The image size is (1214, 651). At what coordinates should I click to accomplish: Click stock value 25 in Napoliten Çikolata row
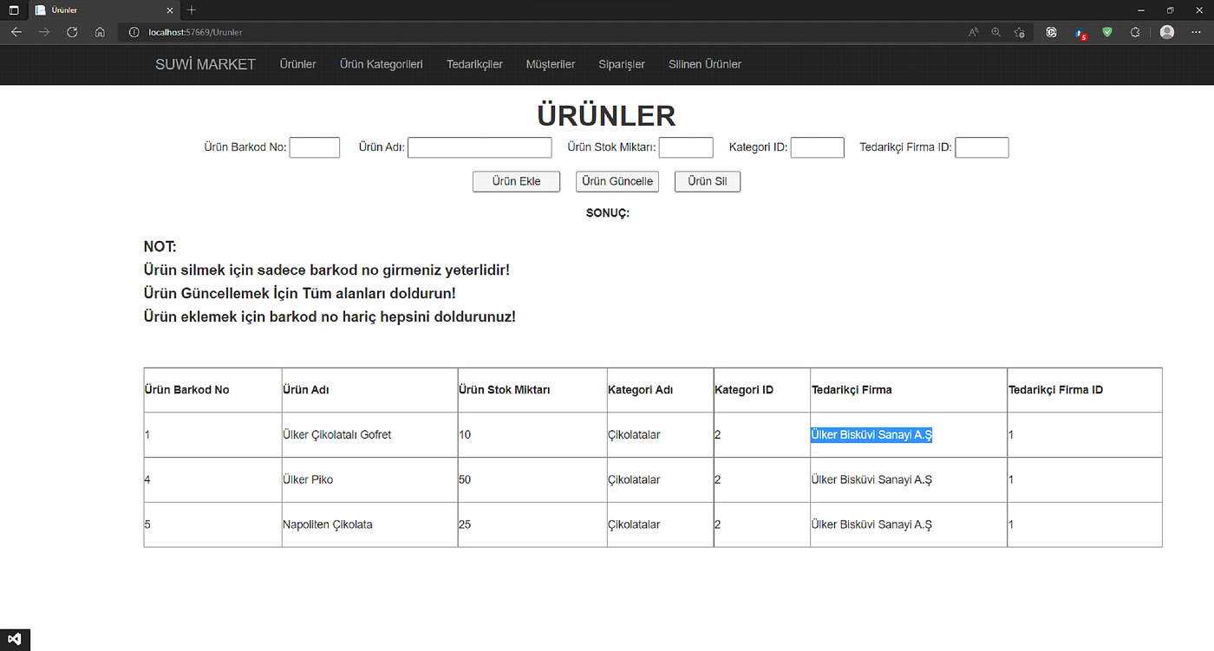point(465,524)
